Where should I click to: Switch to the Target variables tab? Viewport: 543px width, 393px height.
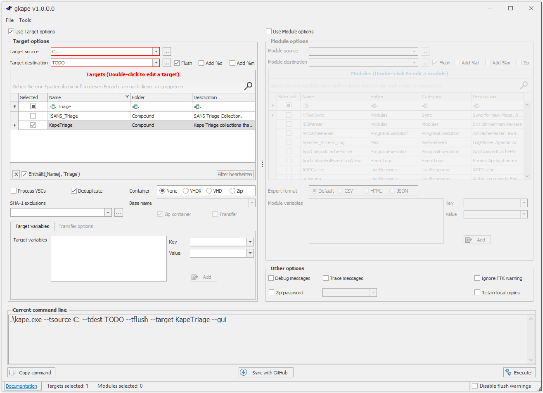coord(32,226)
